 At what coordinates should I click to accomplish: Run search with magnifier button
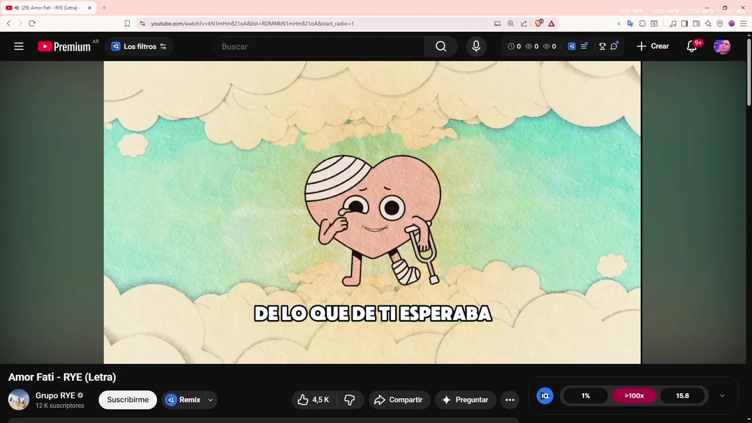(441, 46)
